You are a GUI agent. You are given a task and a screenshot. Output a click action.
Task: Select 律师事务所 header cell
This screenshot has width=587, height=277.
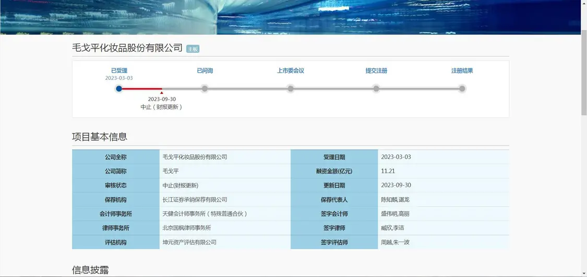116,228
